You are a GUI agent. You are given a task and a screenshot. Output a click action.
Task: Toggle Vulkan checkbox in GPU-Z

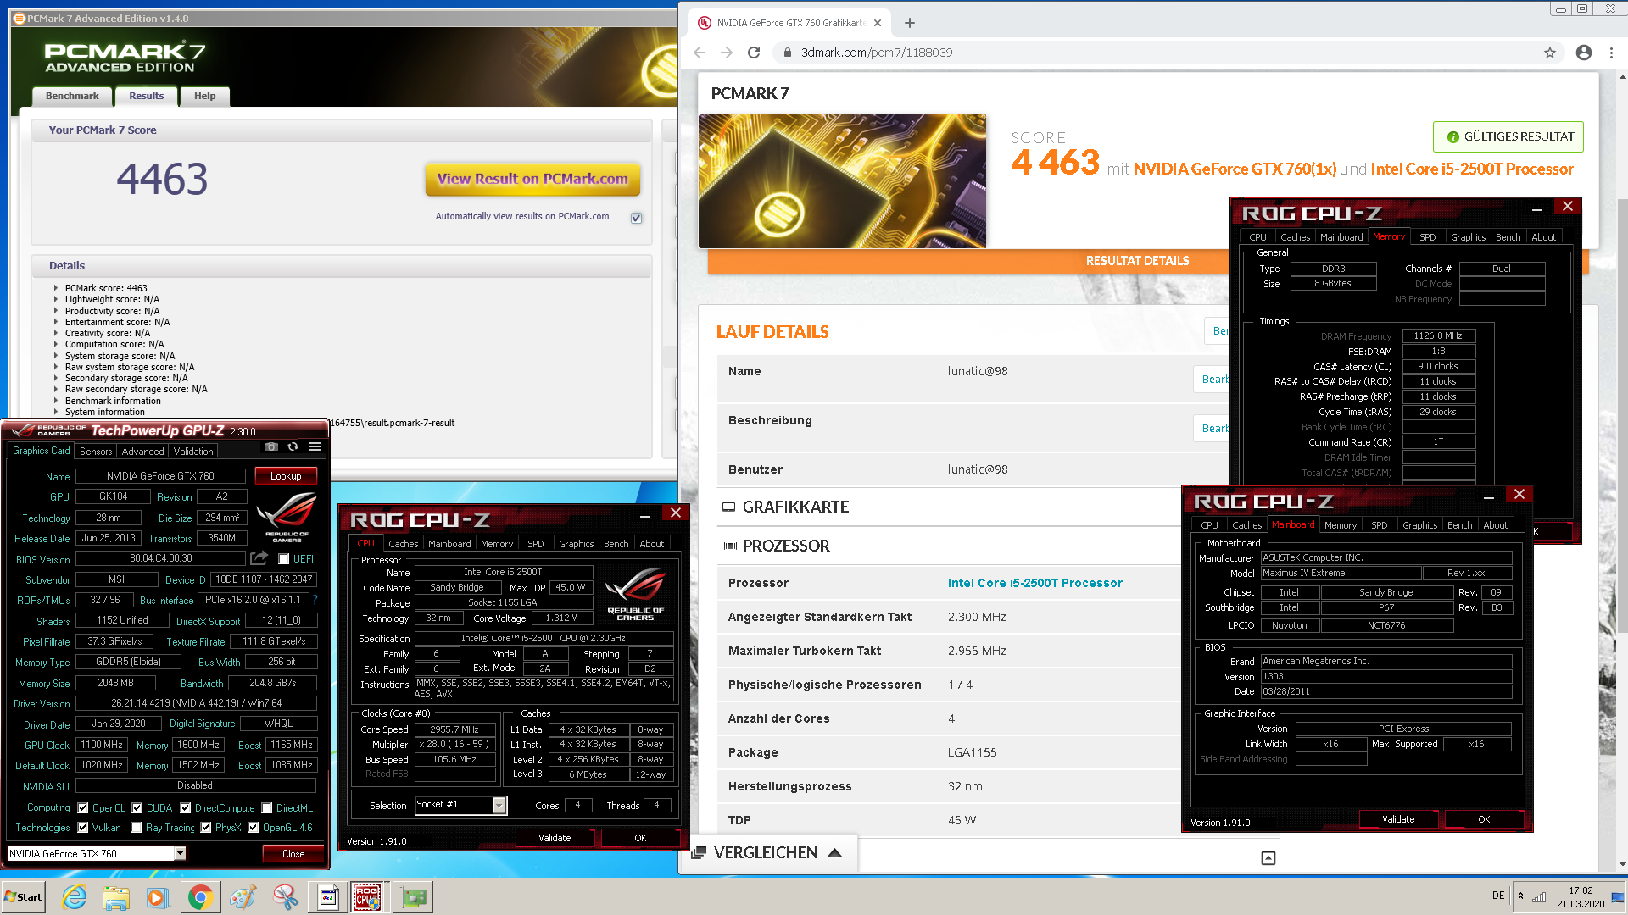tap(83, 828)
